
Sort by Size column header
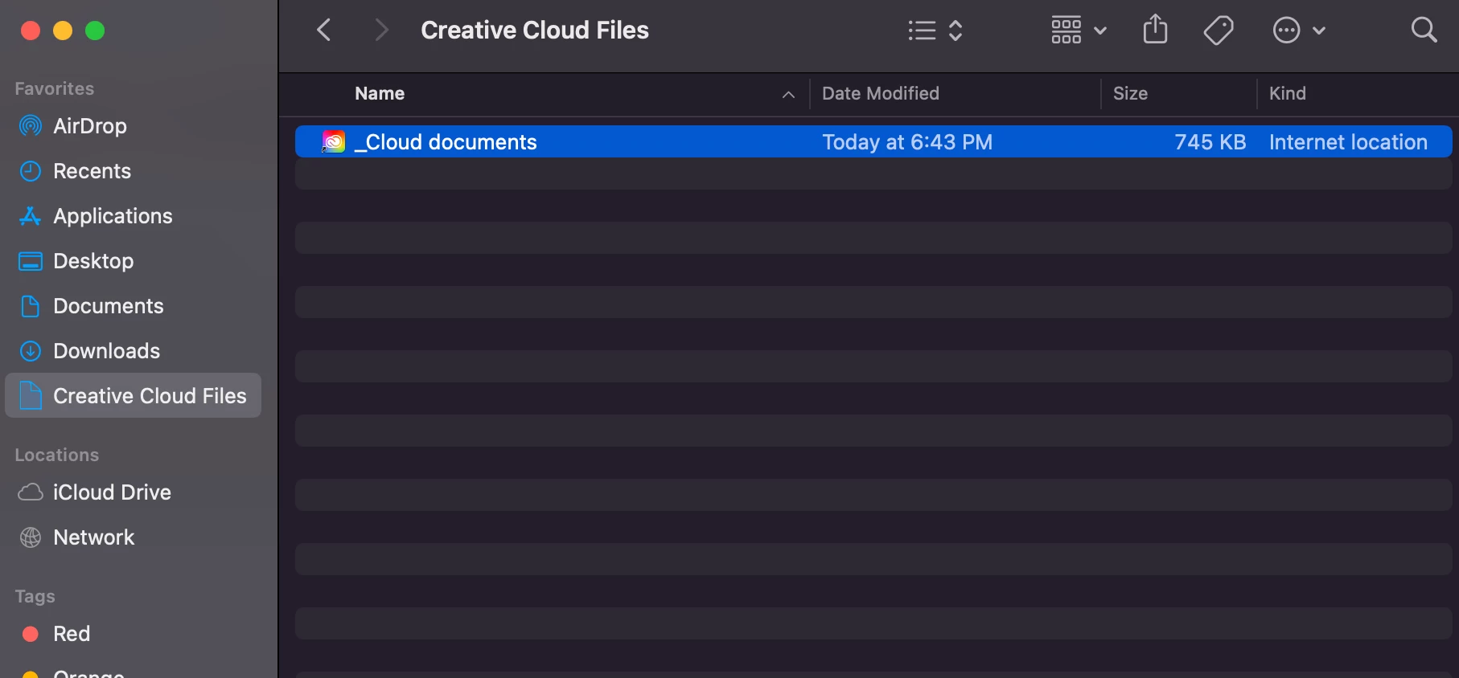point(1130,93)
